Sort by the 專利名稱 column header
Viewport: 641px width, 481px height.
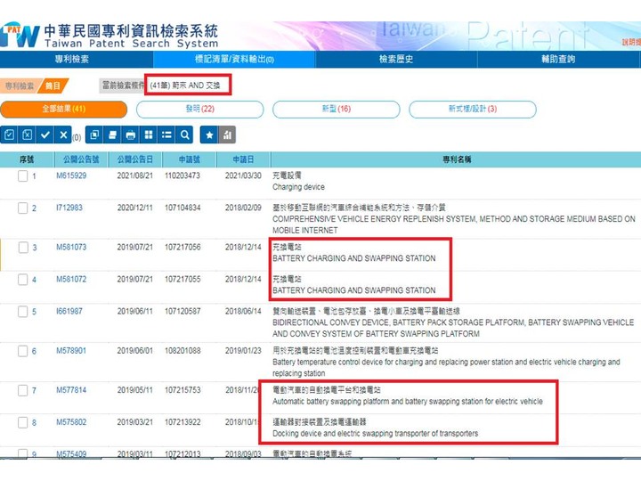(x=457, y=159)
